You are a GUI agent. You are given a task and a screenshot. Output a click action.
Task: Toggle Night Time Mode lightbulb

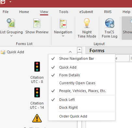[87, 23]
